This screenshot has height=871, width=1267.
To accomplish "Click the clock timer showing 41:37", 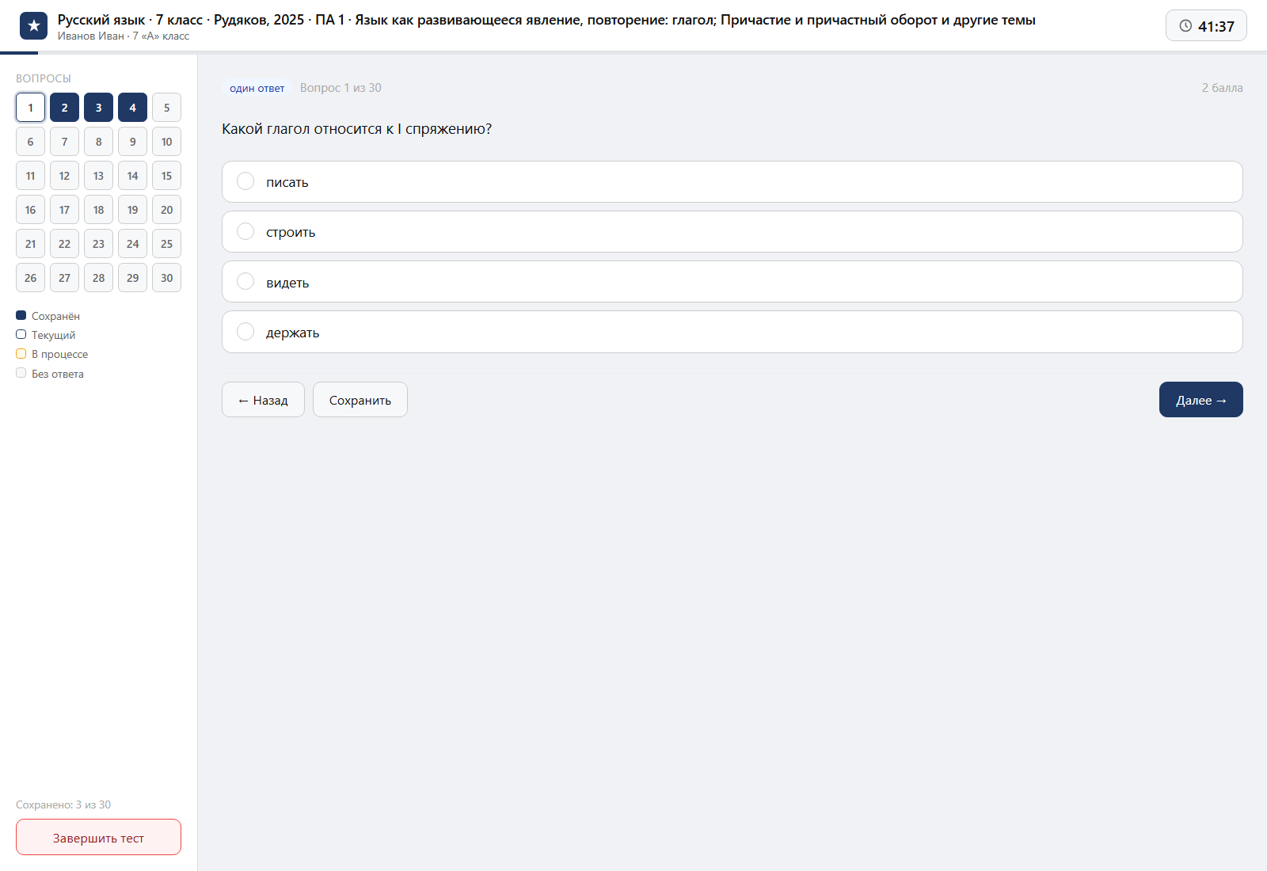I will pyautogui.click(x=1206, y=26).
